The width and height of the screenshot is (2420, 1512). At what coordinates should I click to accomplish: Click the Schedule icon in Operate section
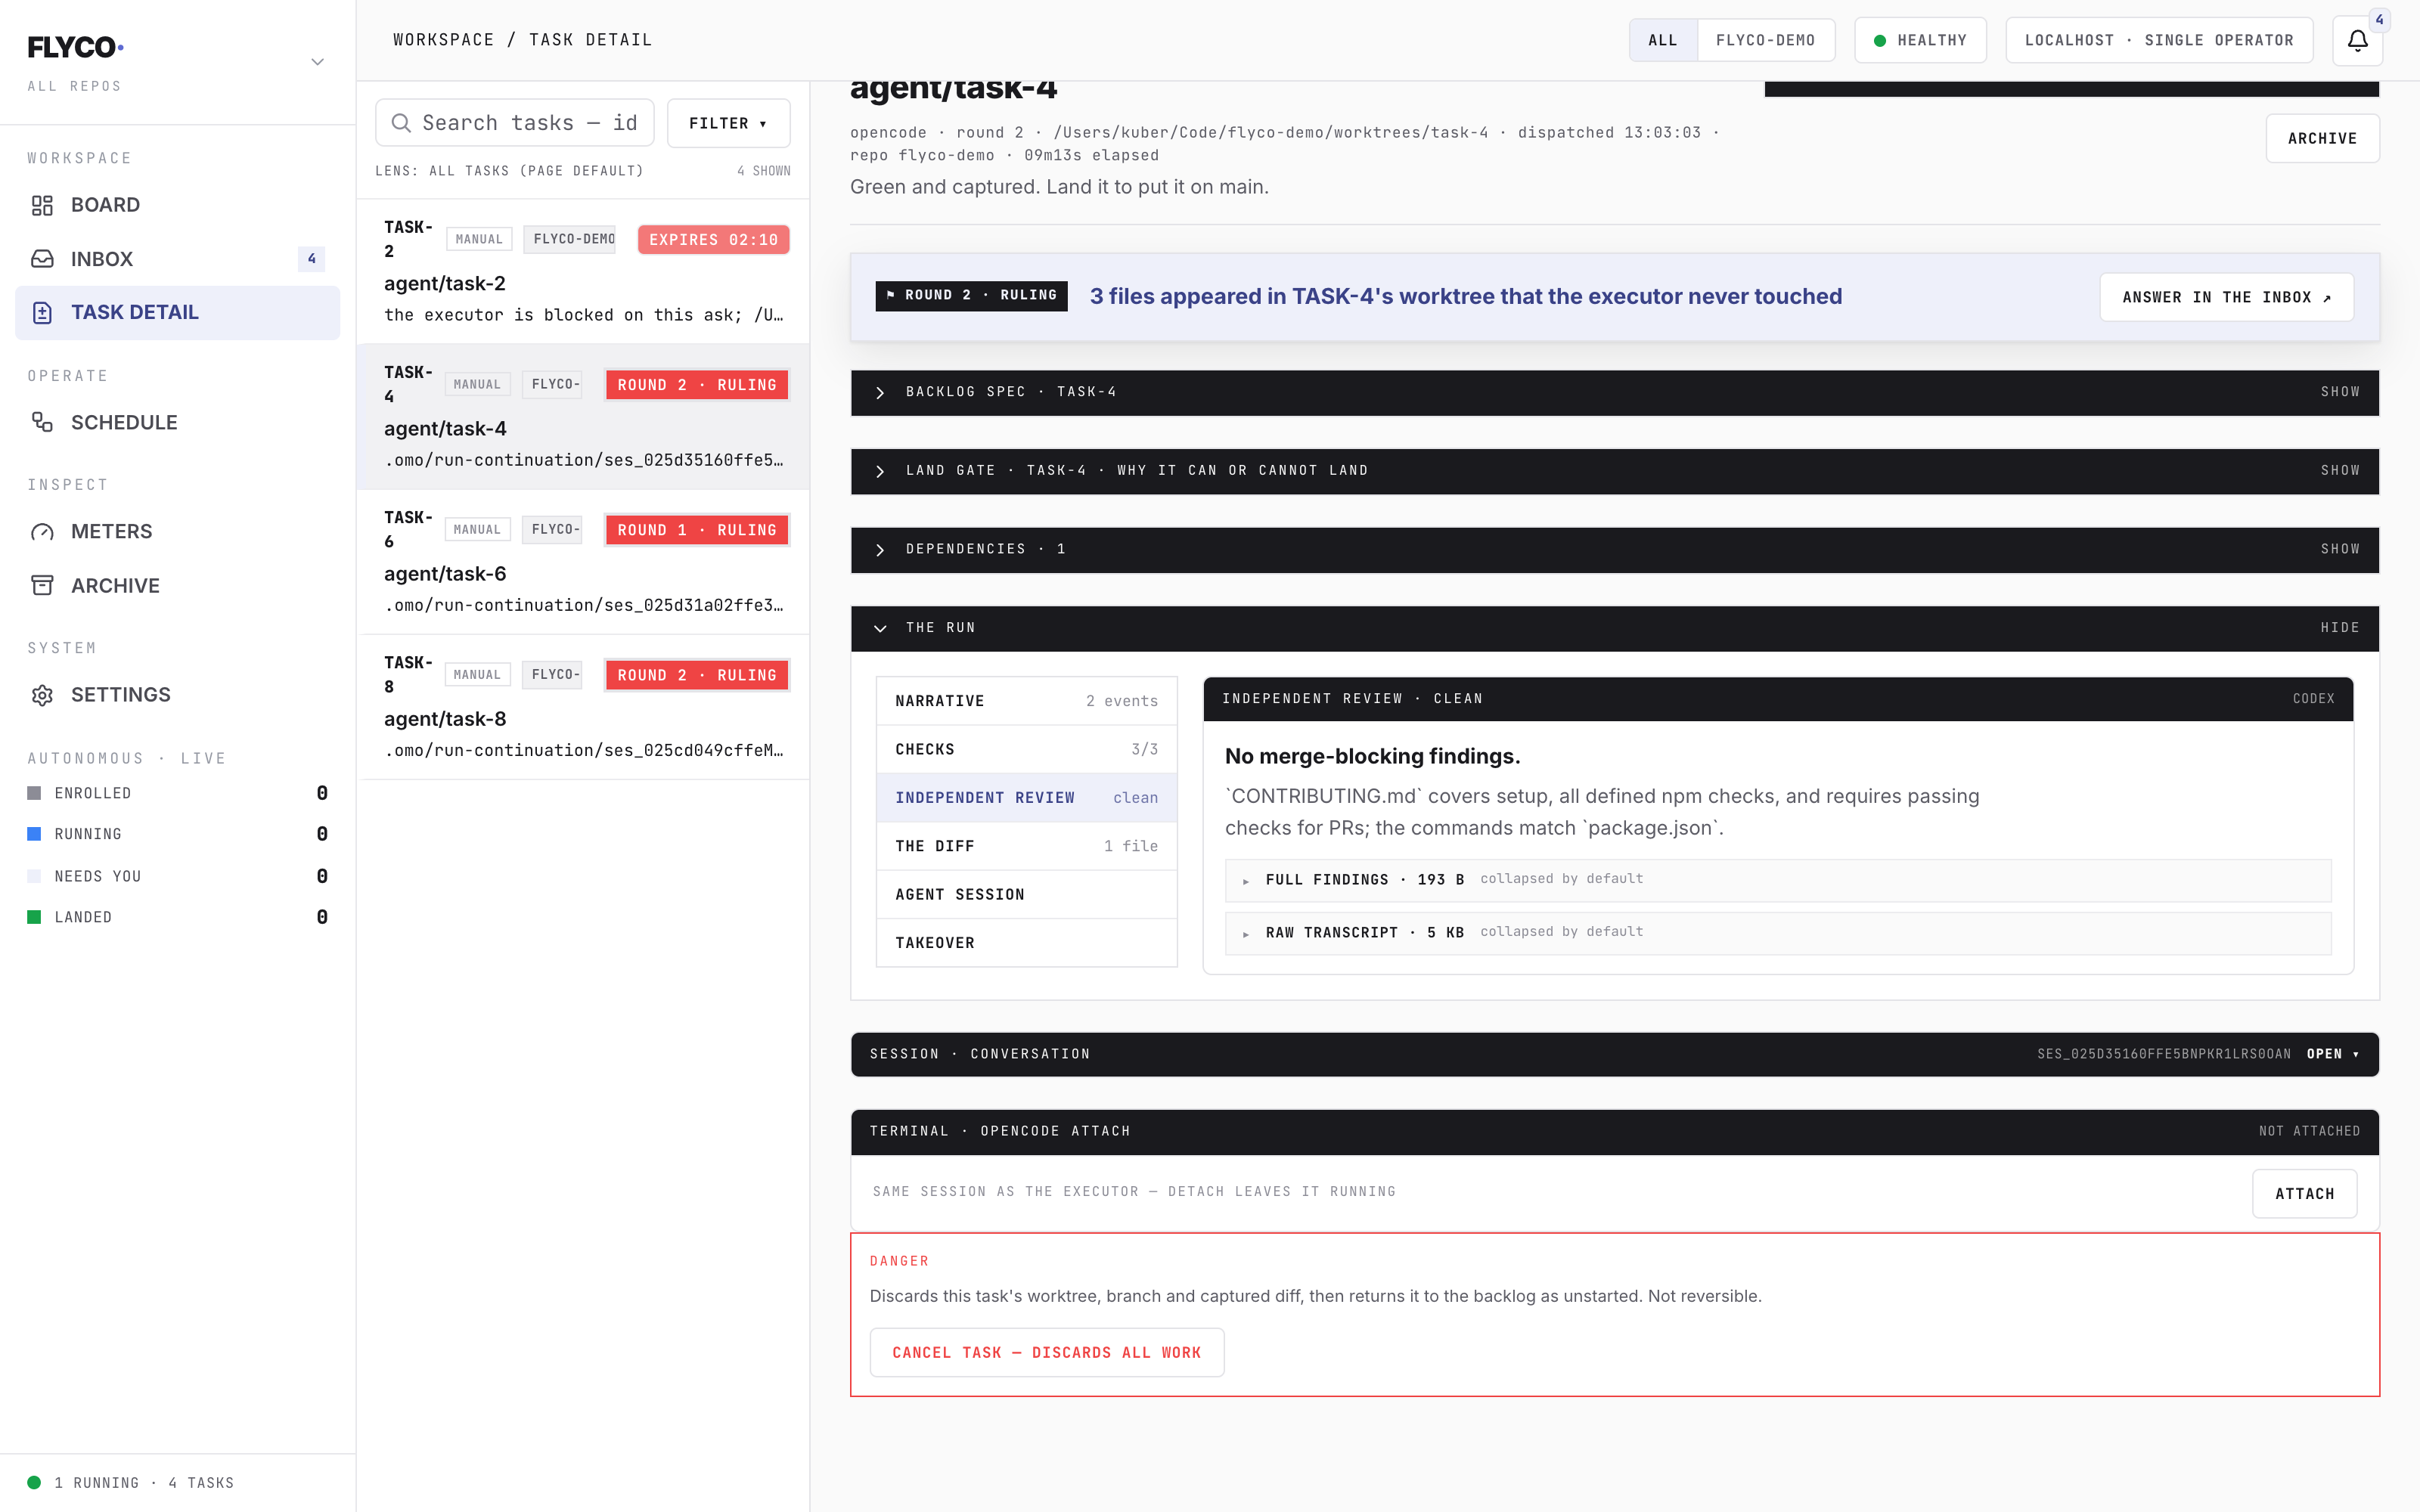click(x=42, y=423)
